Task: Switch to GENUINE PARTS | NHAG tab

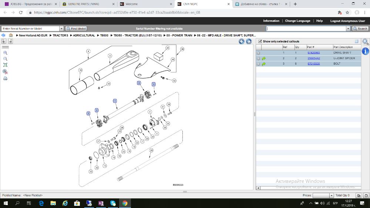Action: pyautogui.click(x=88, y=4)
